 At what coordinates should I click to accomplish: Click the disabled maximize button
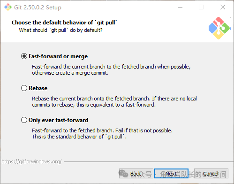pos(201,7)
